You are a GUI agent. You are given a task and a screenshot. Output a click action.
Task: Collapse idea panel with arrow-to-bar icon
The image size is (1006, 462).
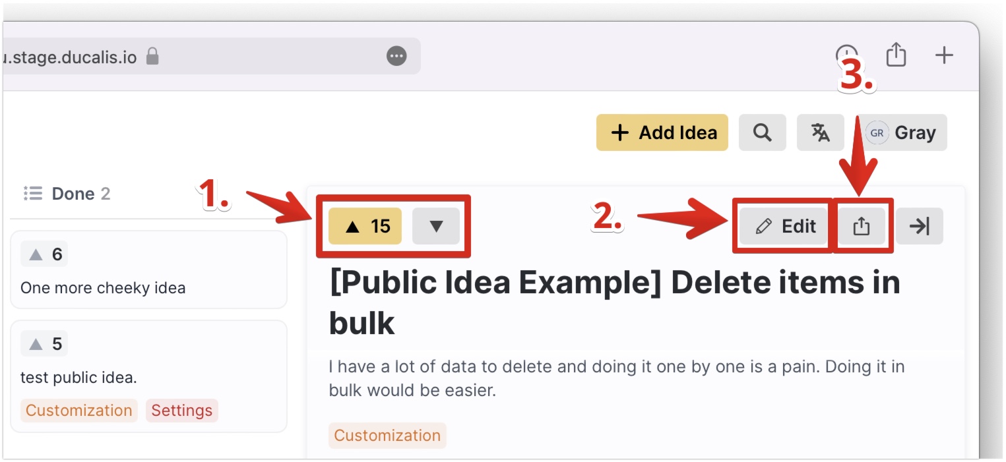[x=920, y=226]
